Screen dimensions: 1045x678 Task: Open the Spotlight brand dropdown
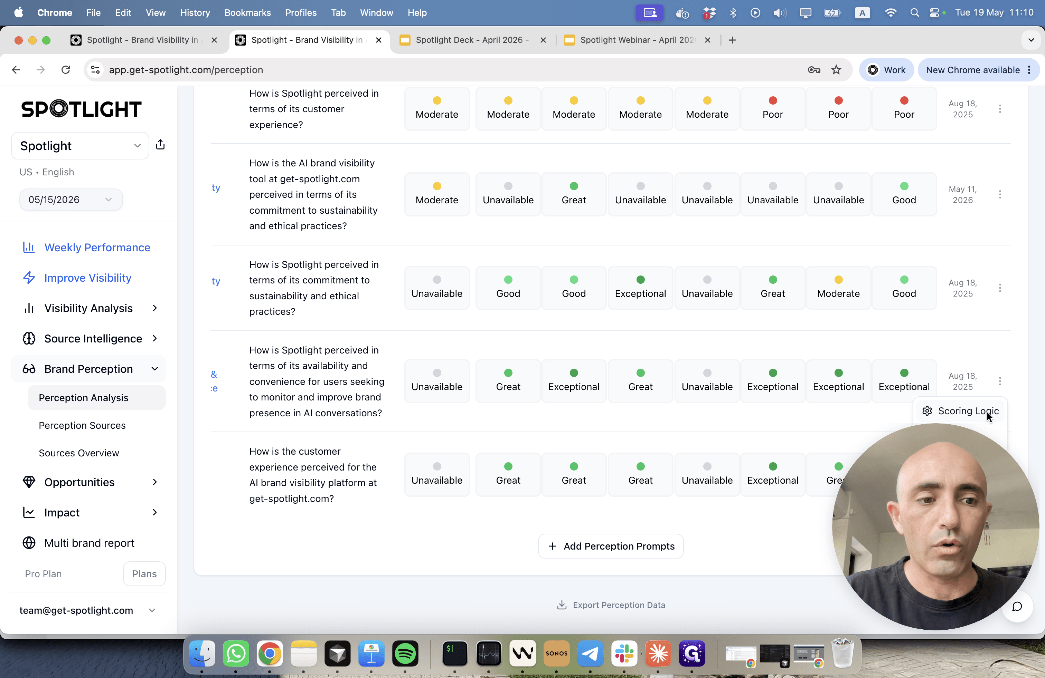[80, 146]
